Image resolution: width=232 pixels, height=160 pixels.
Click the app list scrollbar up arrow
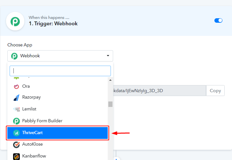pyautogui.click(x=110, y=80)
